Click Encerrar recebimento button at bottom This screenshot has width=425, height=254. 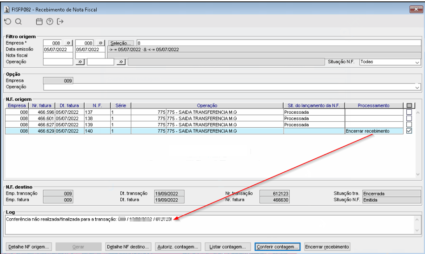click(x=327, y=247)
